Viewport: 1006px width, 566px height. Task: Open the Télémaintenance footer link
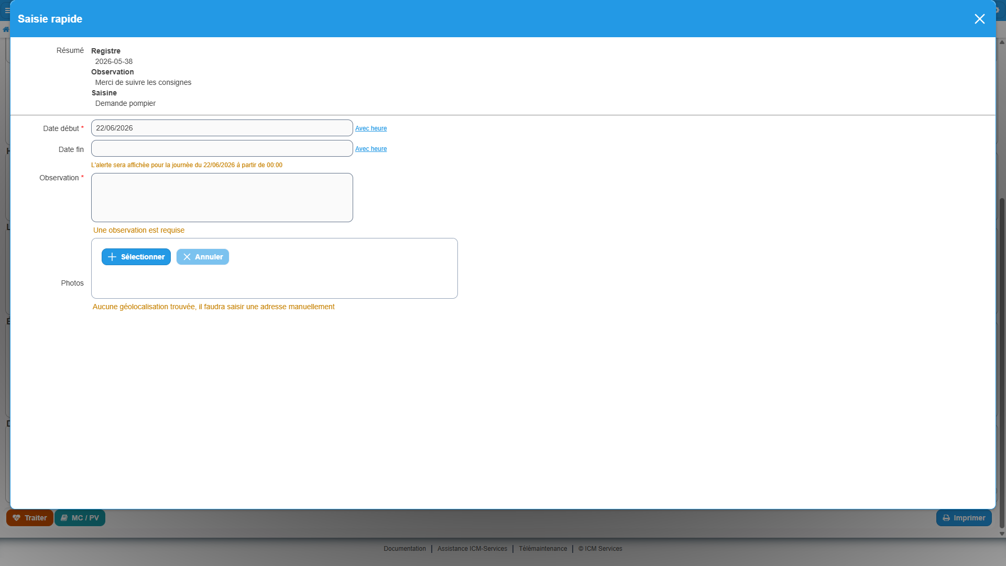coord(543,549)
